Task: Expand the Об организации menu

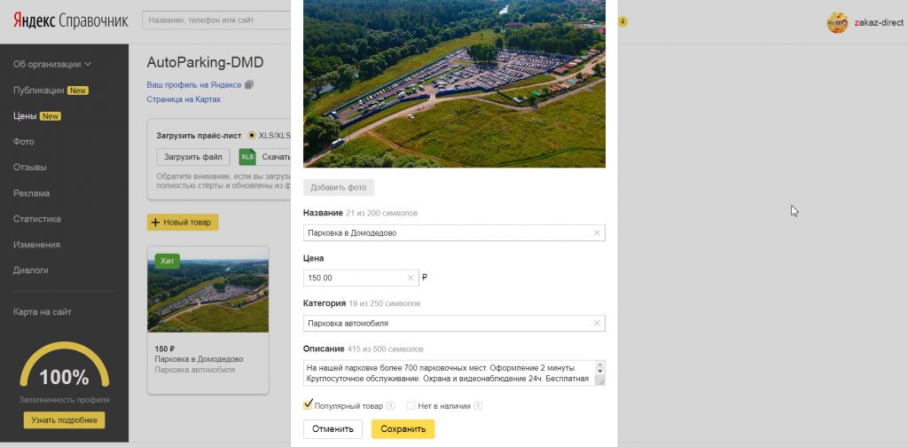Action: 52,64
